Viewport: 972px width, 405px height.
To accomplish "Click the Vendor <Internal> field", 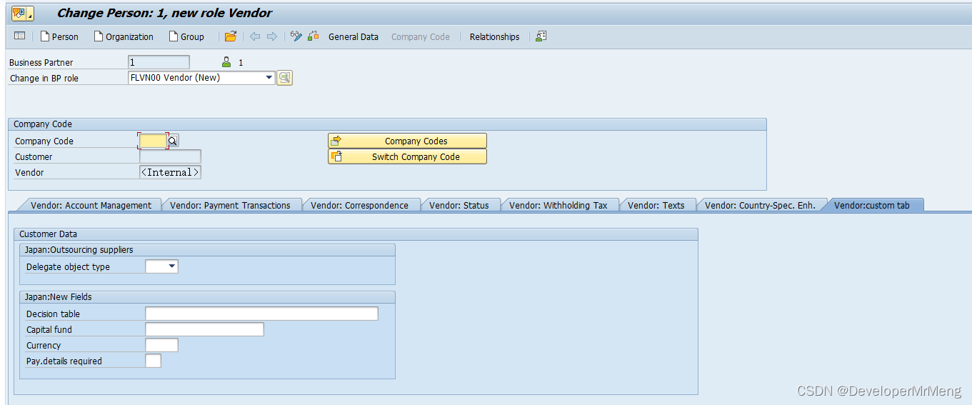I will 170,172.
